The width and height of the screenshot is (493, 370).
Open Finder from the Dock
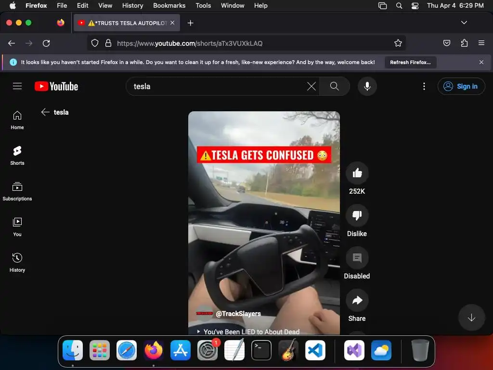click(x=73, y=350)
